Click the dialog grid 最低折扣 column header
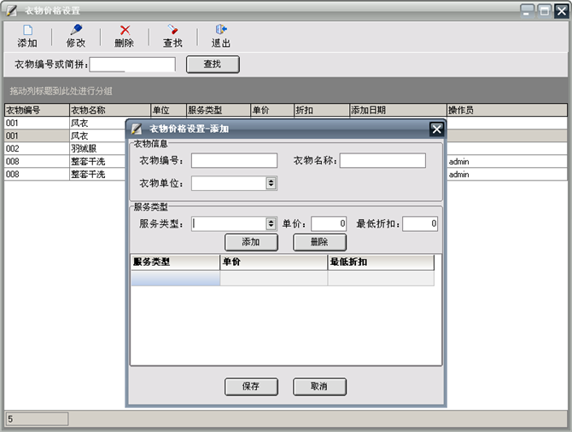572x432 pixels. [381, 262]
